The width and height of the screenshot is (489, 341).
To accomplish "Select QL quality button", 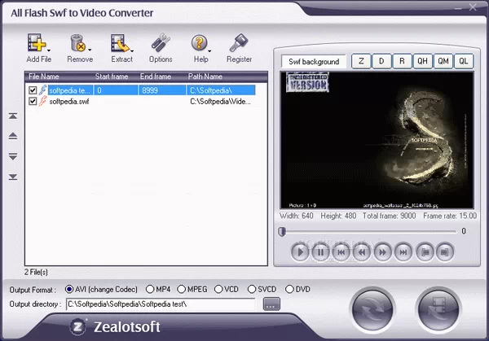I will tap(464, 61).
